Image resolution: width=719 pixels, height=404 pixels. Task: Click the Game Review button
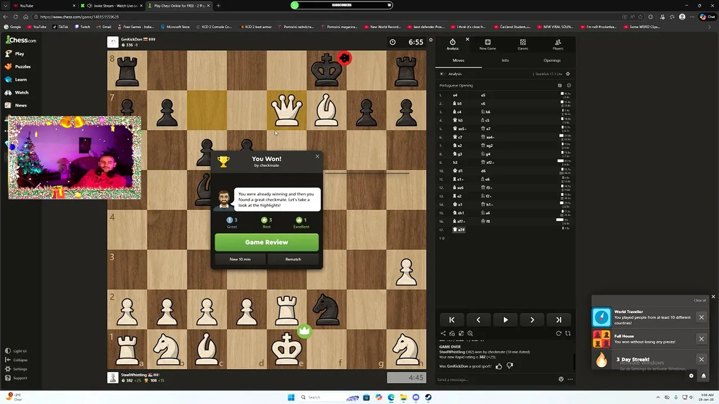click(x=266, y=242)
